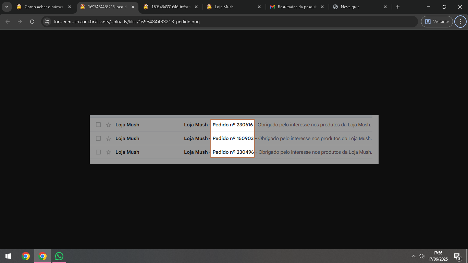
Task: Close the 'Nova guia' tab
Action: point(385,7)
